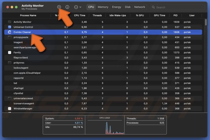Image resolution: width=210 pixels, height=140 pixels.
Task: Select the Universal Control process row
Action: tap(103, 27)
